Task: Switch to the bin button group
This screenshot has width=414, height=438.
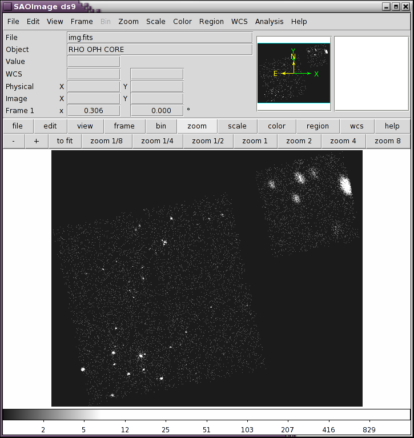Action: (160, 126)
